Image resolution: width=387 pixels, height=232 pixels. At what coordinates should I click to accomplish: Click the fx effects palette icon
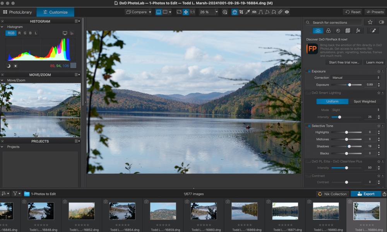click(358, 31)
